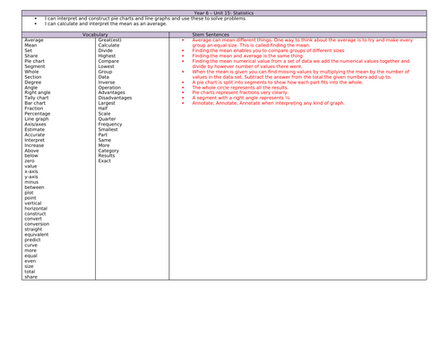
Task: Click the vocabulary word 'Calculate'
Action: click(108, 46)
